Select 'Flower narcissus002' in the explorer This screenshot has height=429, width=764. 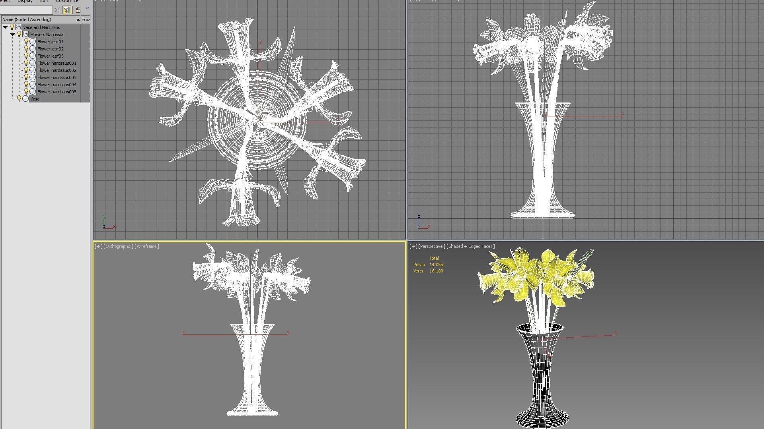point(57,70)
